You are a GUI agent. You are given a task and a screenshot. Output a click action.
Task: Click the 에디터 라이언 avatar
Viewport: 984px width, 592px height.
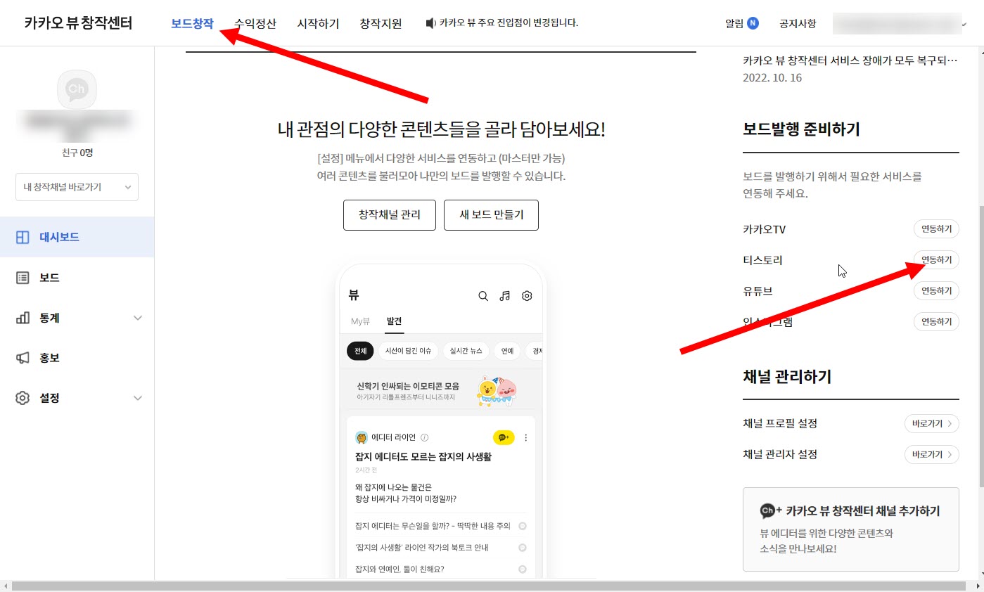[x=362, y=437]
